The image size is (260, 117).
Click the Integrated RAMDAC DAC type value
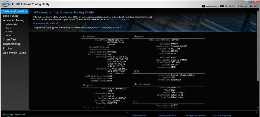pyautogui.click(x=117, y=98)
